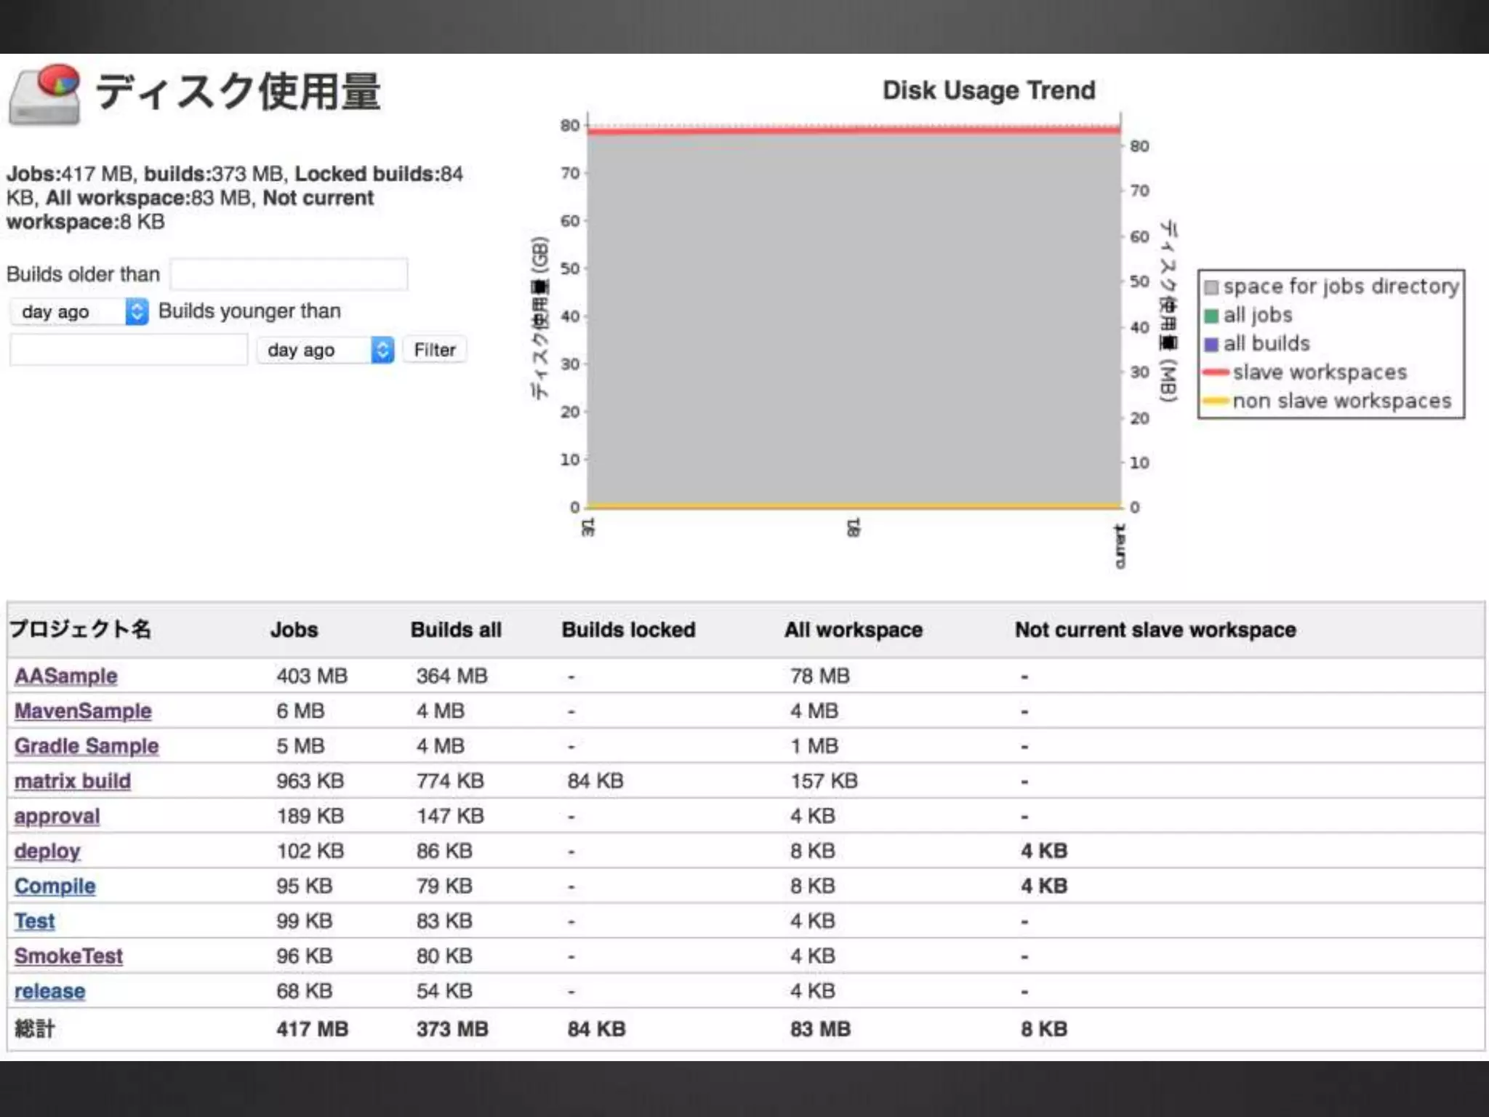Open the approval project link
Viewport: 1489px width, 1117px height.
(57, 816)
